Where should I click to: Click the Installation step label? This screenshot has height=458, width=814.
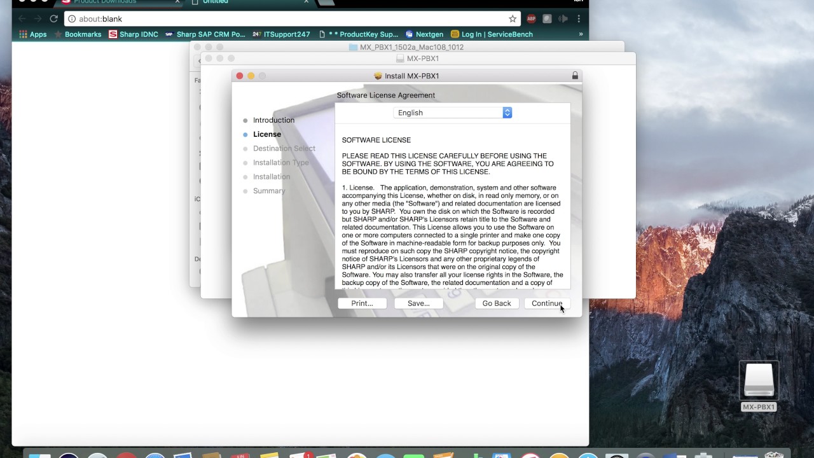(271, 177)
